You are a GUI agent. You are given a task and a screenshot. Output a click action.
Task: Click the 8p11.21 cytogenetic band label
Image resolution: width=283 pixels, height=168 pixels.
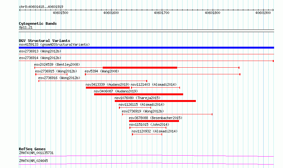[26, 27]
